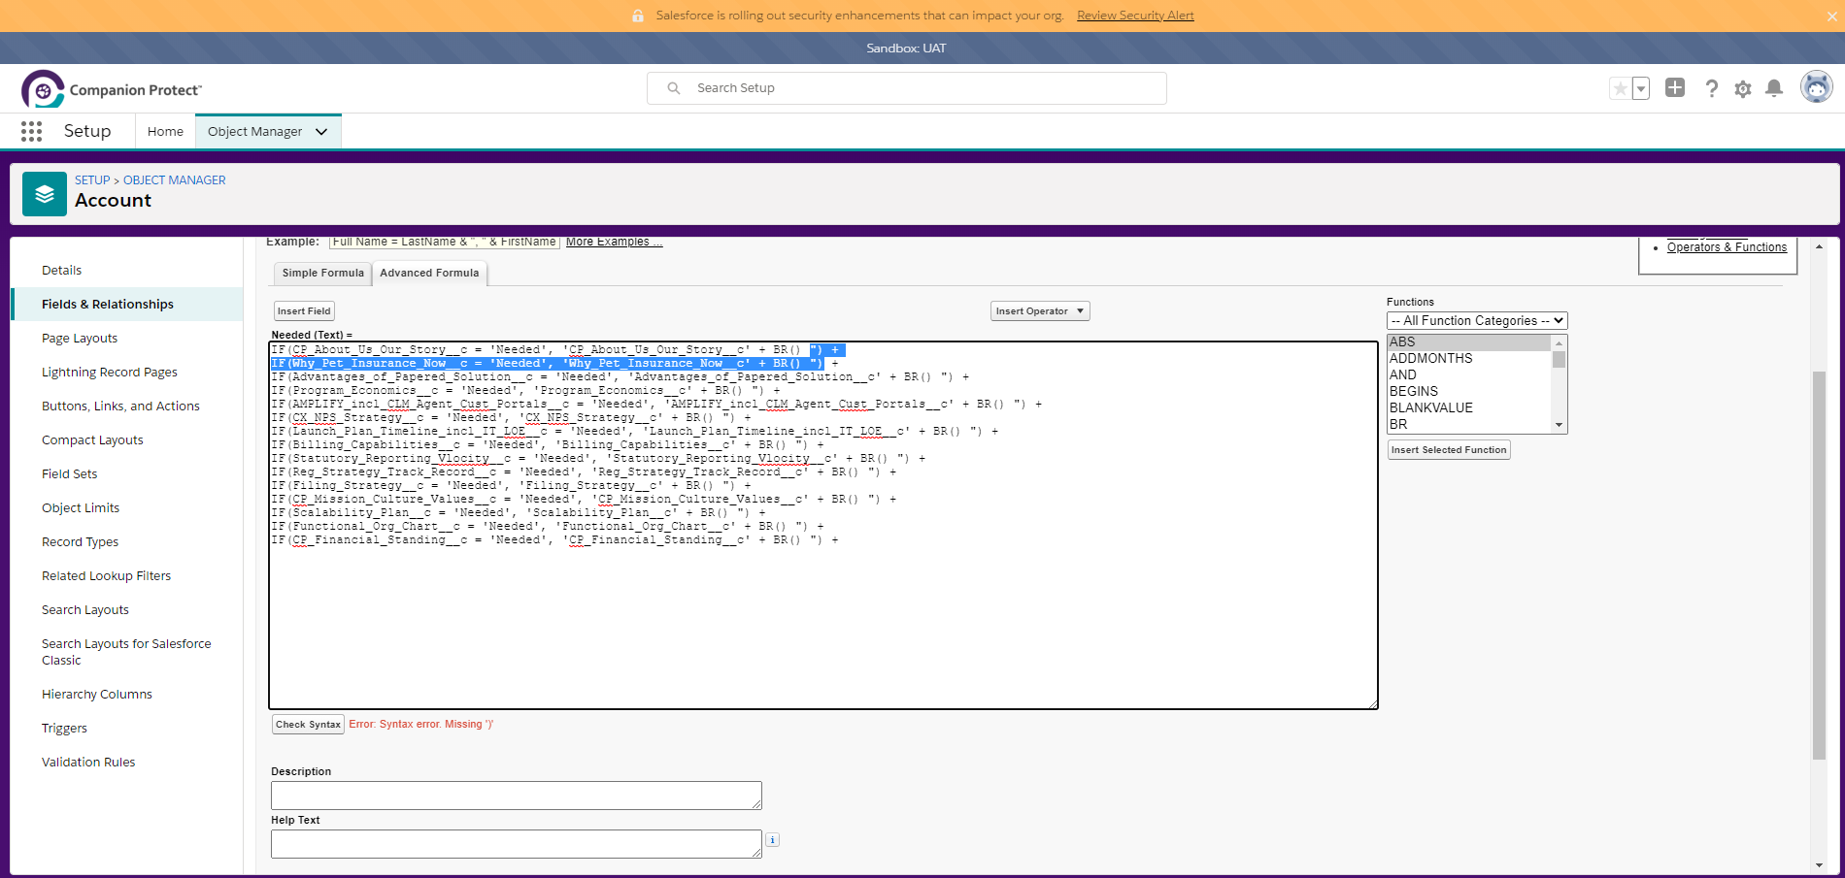Open the Insert Operator dropdown
Viewport: 1845px width, 878px height.
pos(1040,311)
